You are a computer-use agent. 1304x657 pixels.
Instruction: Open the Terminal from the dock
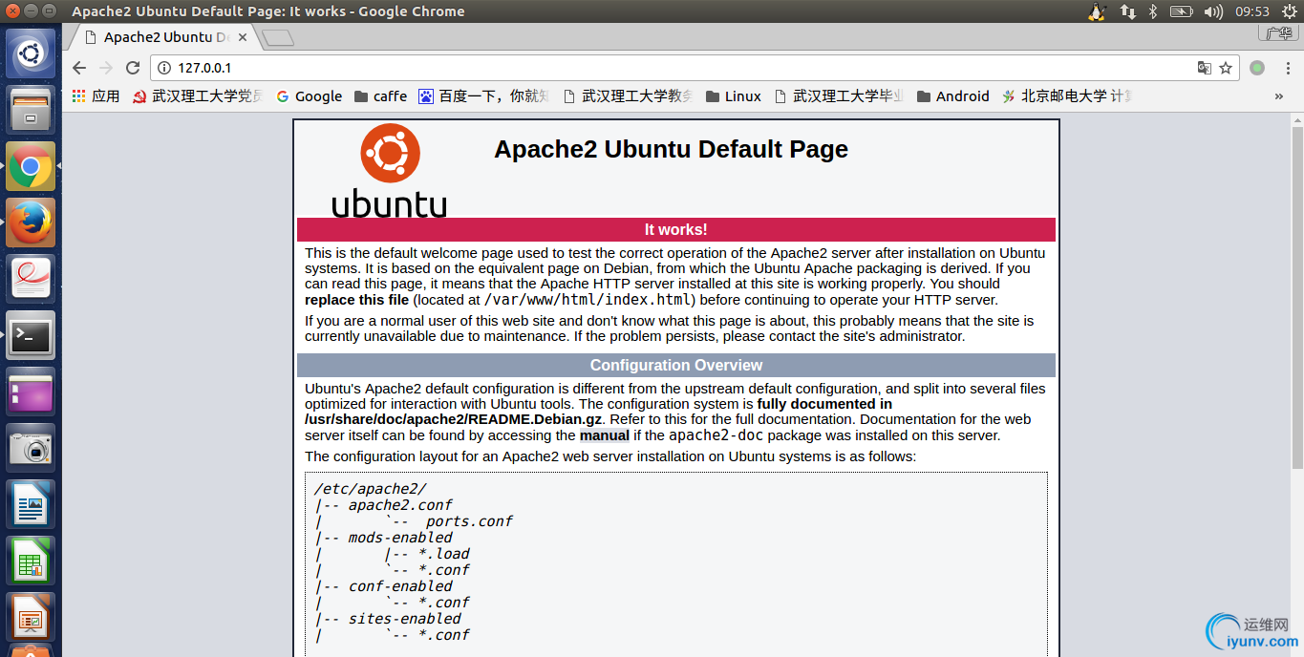click(31, 335)
